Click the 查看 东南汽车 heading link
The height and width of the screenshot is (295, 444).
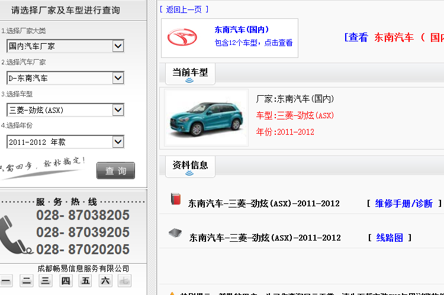[394, 37]
